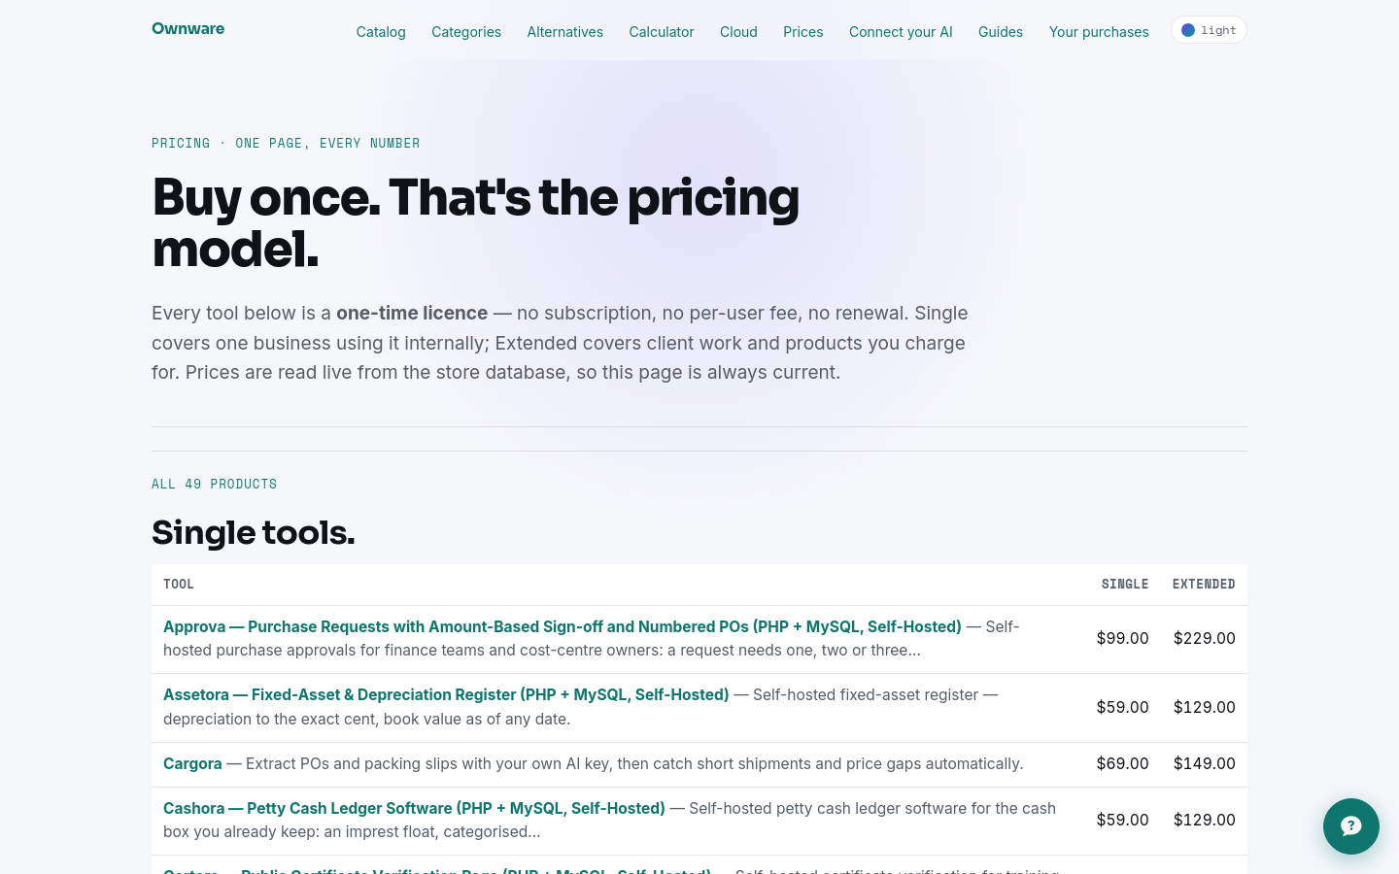View the Guides section
Image resolution: width=1399 pixels, height=874 pixels.
pyautogui.click(x=1001, y=32)
